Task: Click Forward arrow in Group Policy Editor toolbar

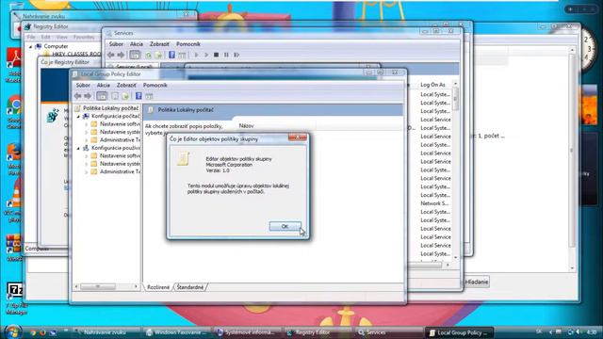Action: pos(88,96)
